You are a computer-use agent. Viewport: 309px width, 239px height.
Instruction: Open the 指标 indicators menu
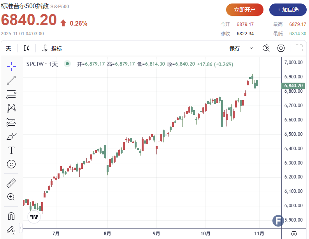[52, 48]
